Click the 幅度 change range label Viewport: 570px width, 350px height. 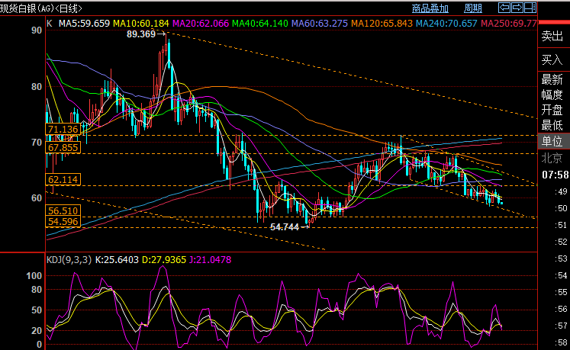[552, 95]
